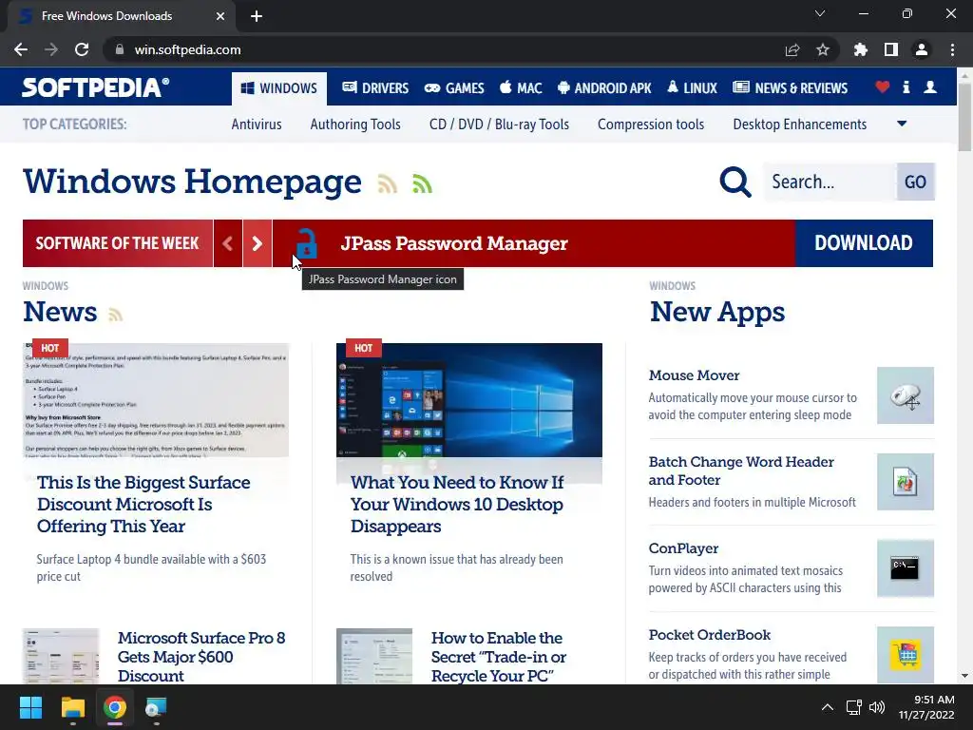Open the Drivers section
Screen dimensions: 973x730
(x=375, y=88)
